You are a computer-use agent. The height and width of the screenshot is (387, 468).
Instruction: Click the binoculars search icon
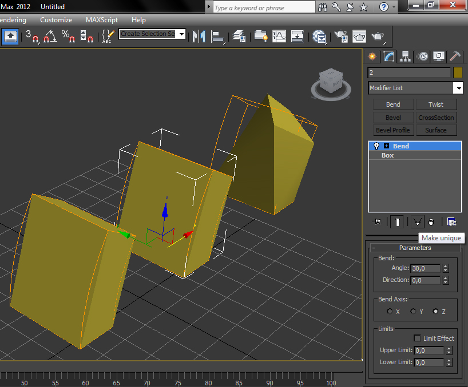(323, 7)
